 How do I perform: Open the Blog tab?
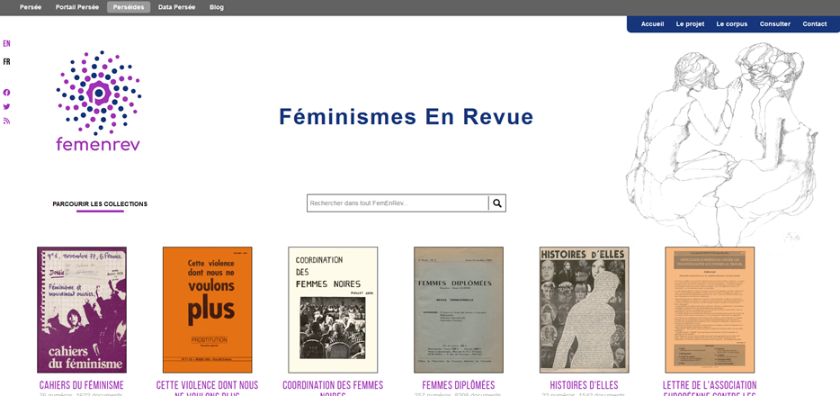click(217, 7)
